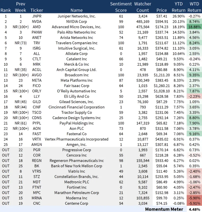This screenshot has height=212, width=202.
Task: Click the JNPR ticker symbol
Action: [37, 16]
